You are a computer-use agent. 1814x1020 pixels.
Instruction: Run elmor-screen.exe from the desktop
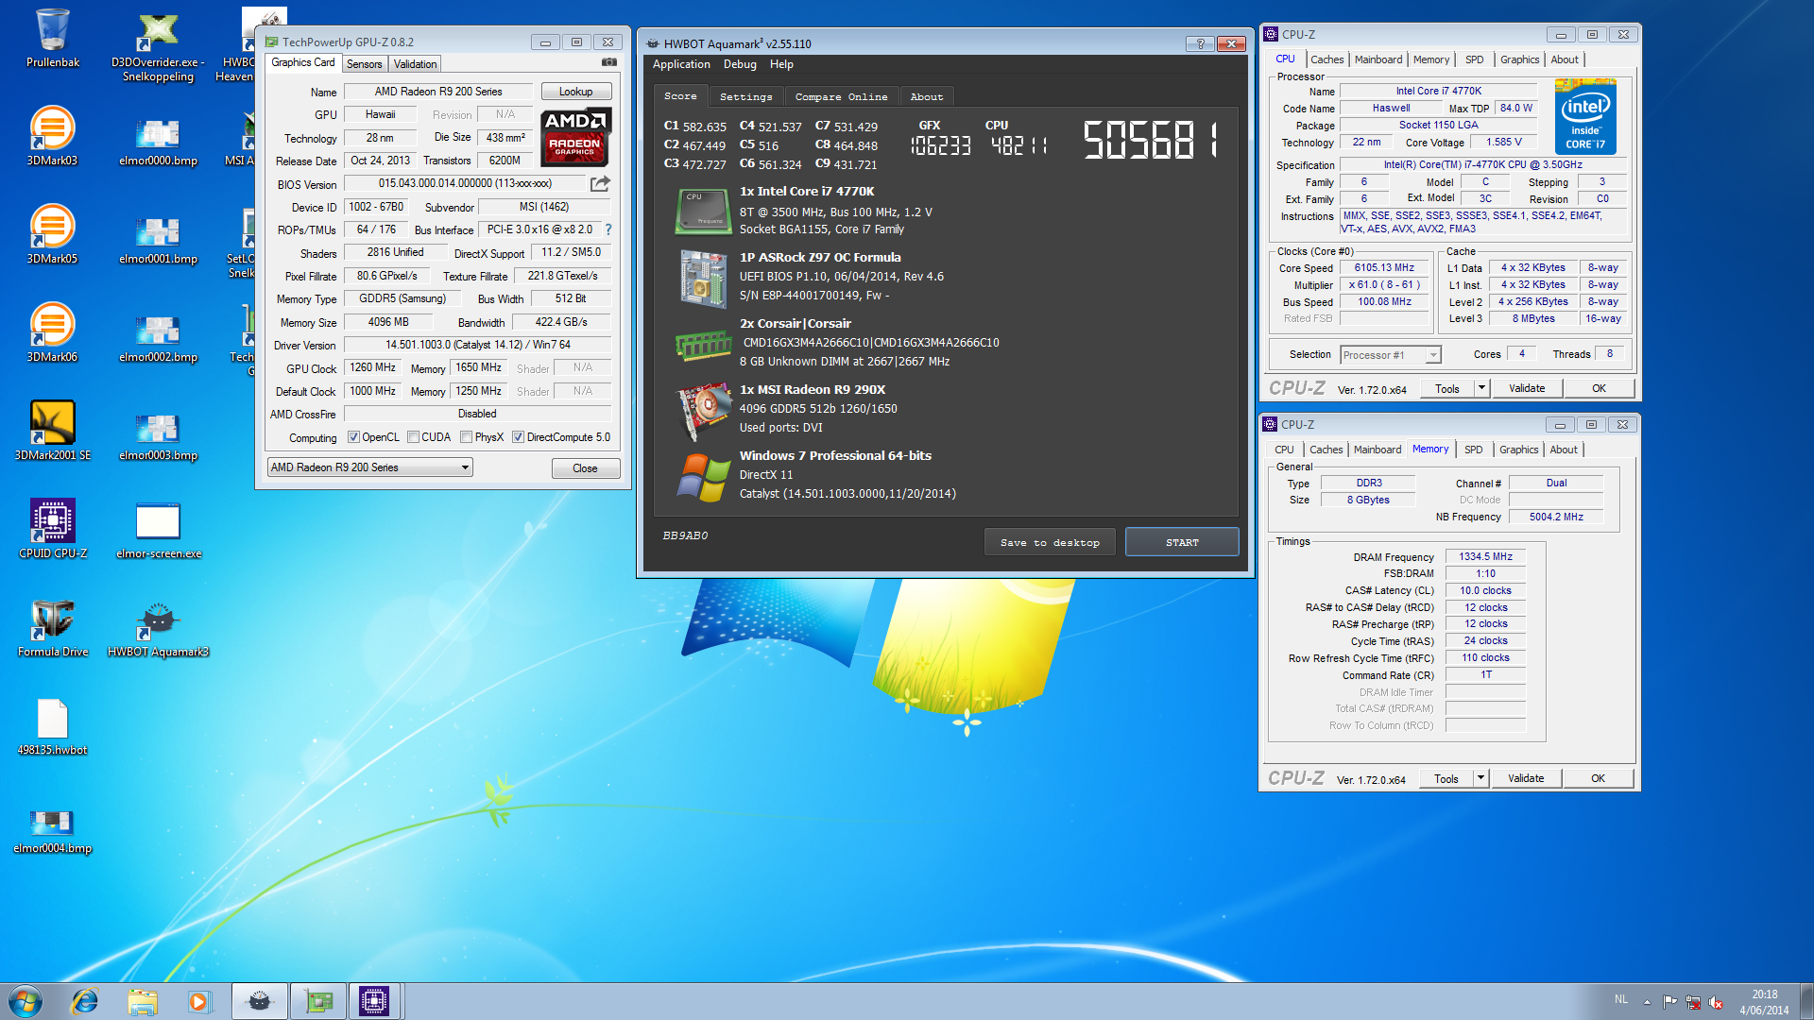[158, 531]
